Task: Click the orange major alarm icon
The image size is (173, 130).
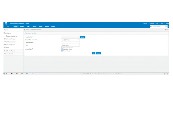Action: 16,74
